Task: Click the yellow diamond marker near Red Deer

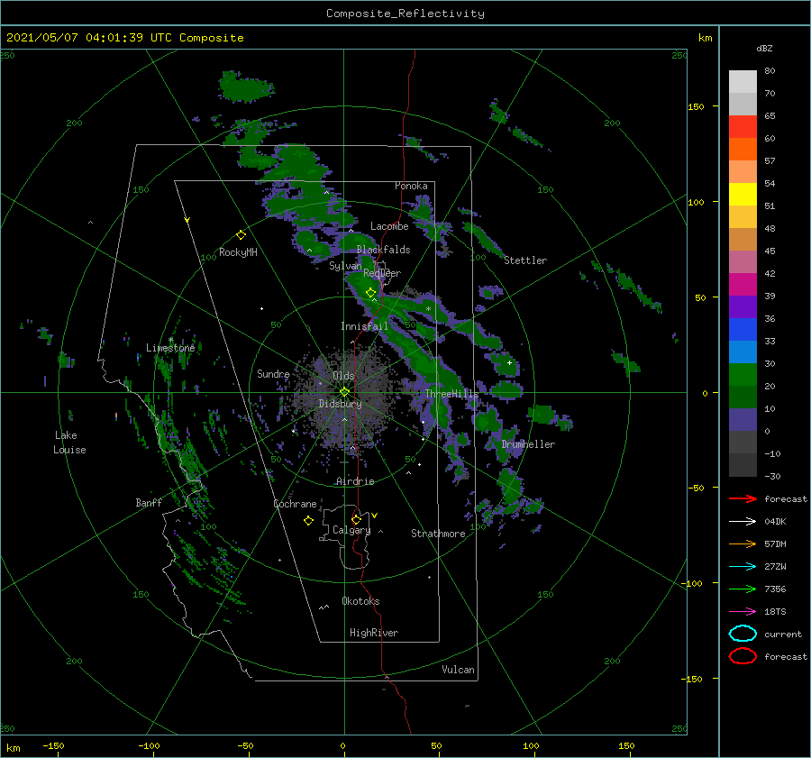Action: click(x=371, y=293)
